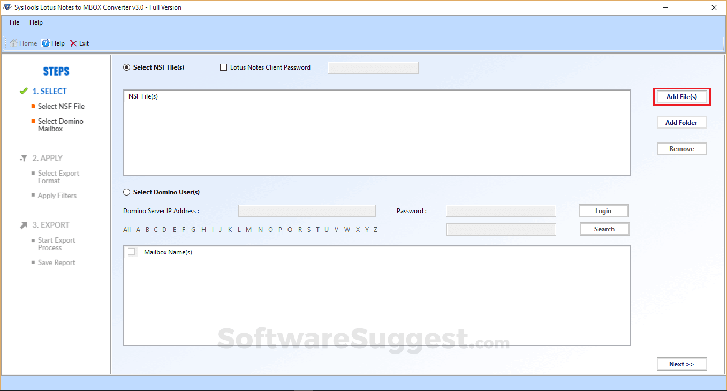Screen dimensions: 727x391
Task: Exit the application via toolbar icon
Action: 73,43
